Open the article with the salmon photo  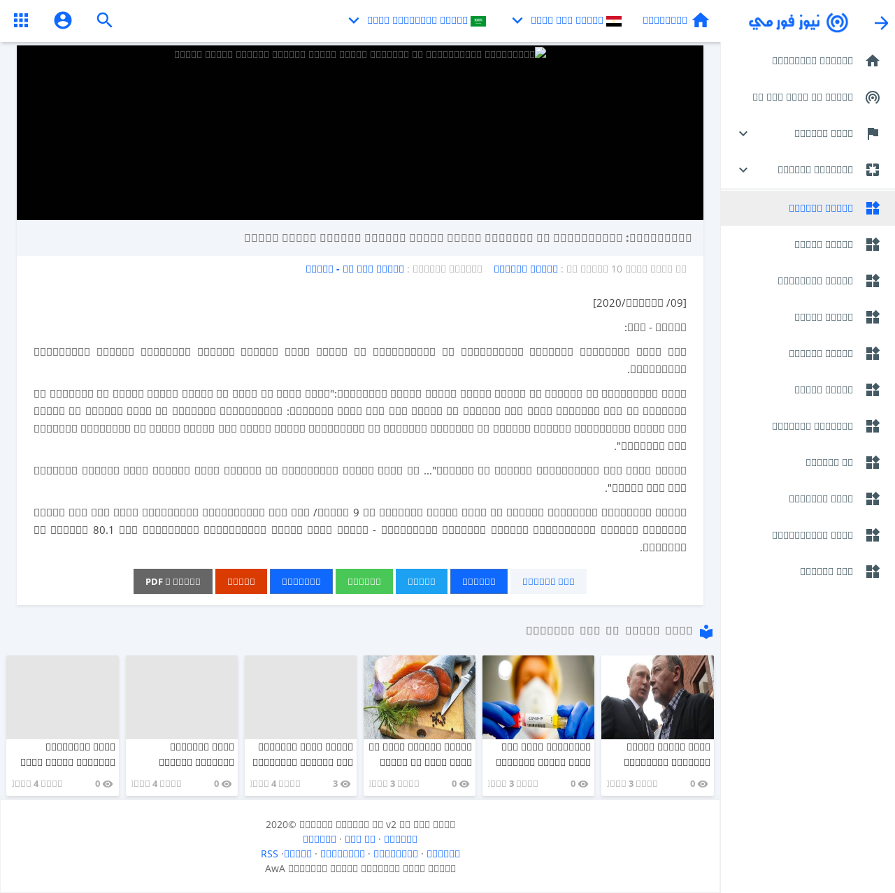pyautogui.click(x=419, y=697)
